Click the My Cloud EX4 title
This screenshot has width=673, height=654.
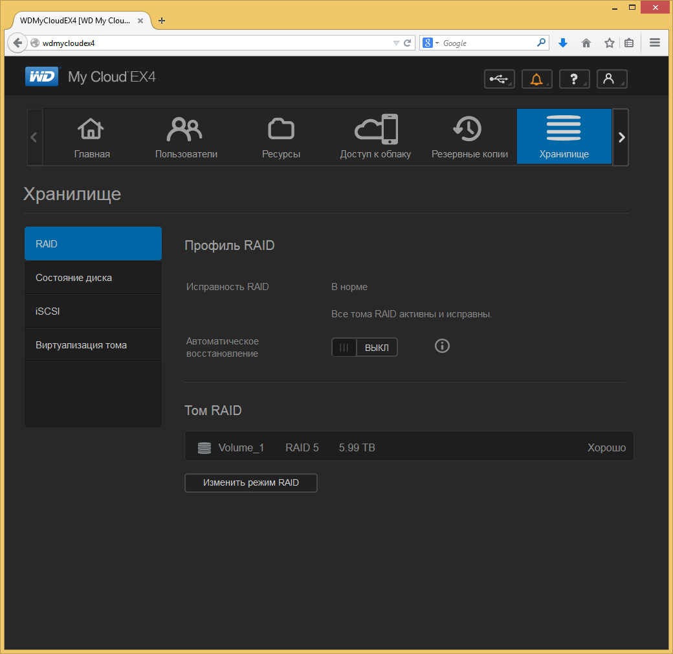[111, 76]
